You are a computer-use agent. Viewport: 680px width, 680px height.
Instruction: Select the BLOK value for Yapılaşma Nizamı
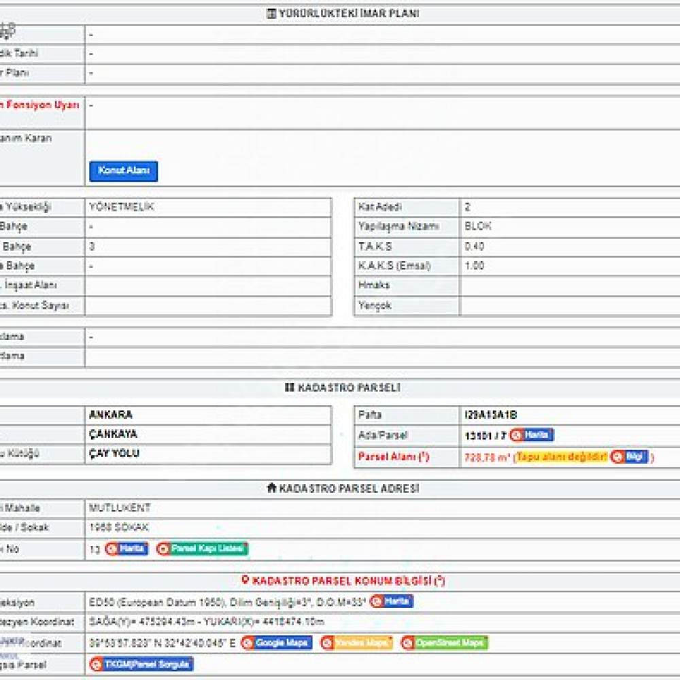point(478,226)
